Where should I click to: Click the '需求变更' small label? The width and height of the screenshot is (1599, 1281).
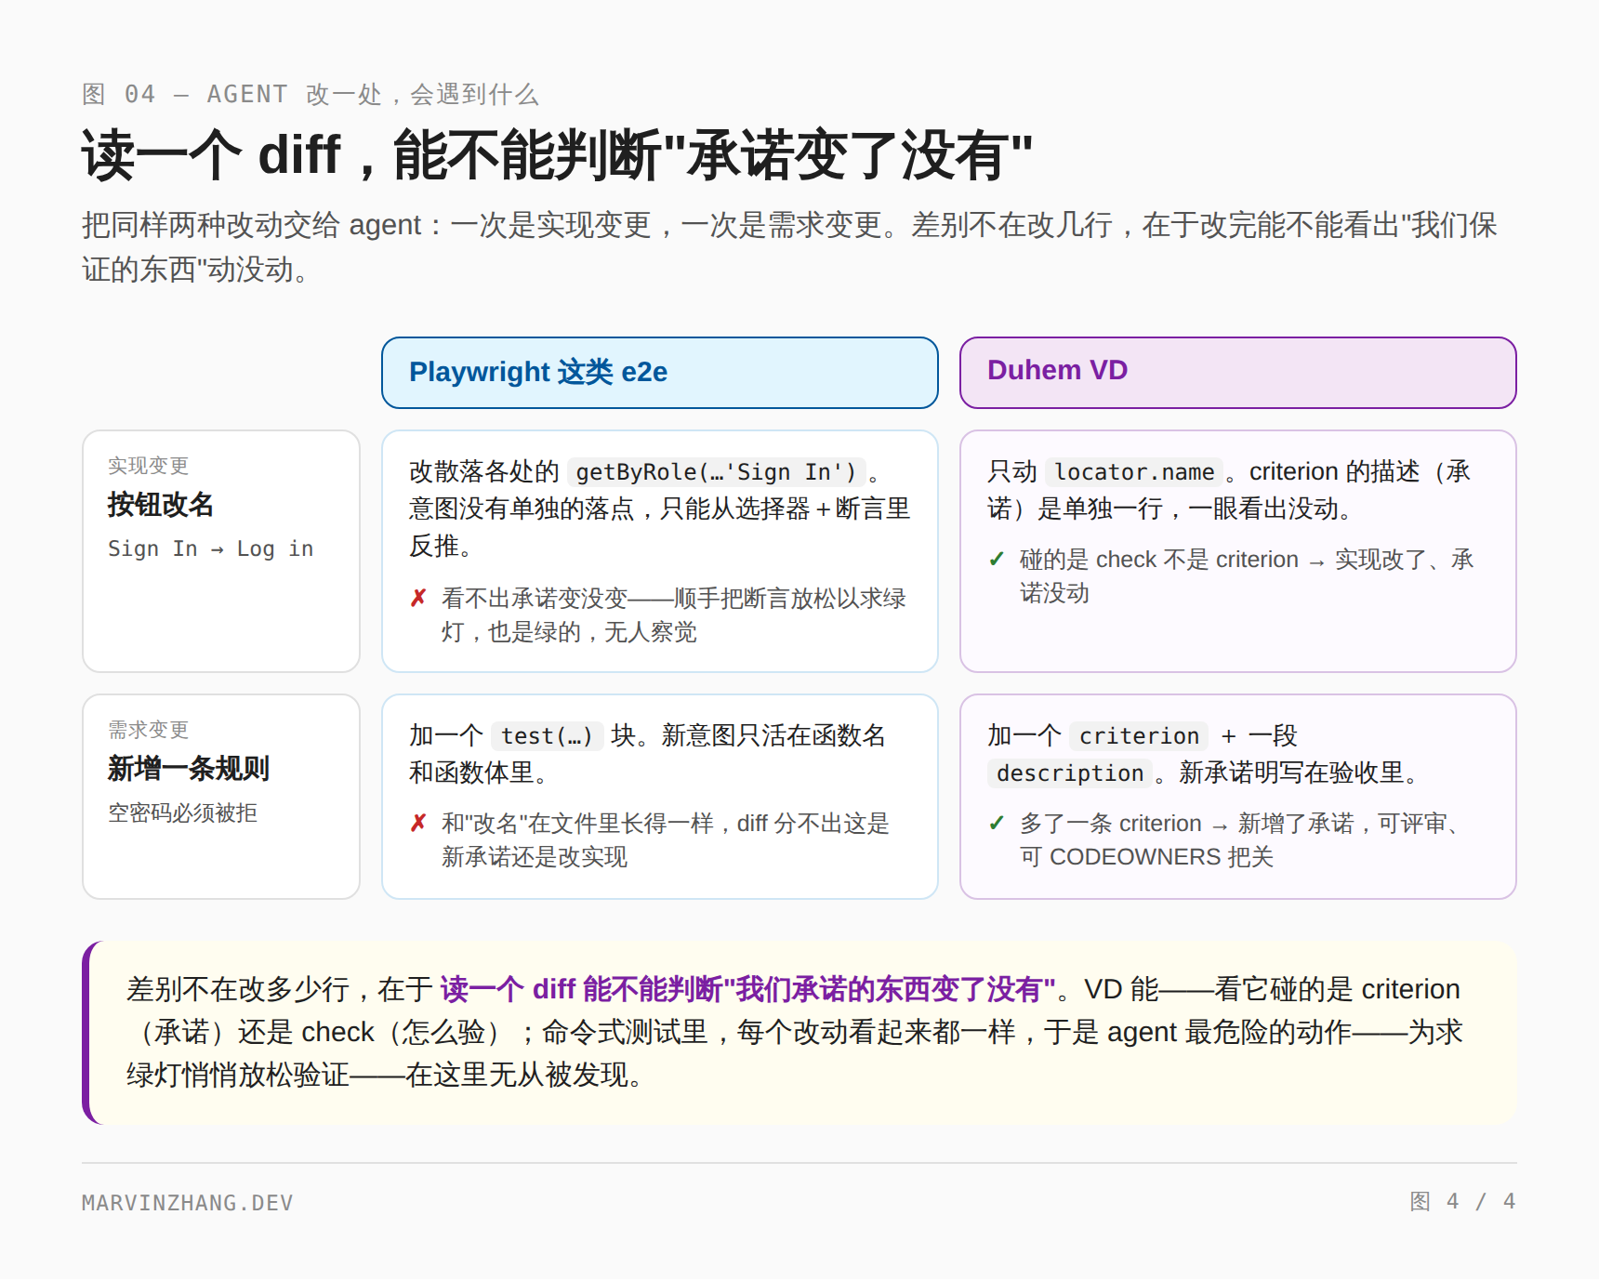[x=148, y=730]
